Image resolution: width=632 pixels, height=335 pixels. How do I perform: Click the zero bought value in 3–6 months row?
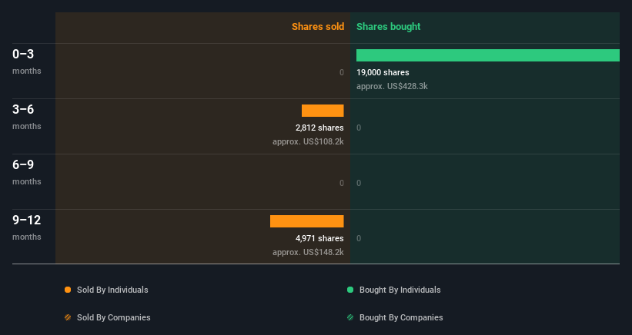pyautogui.click(x=359, y=128)
